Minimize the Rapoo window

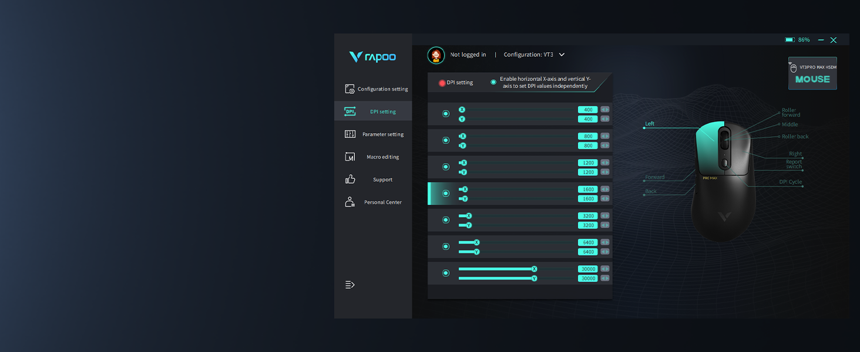821,40
